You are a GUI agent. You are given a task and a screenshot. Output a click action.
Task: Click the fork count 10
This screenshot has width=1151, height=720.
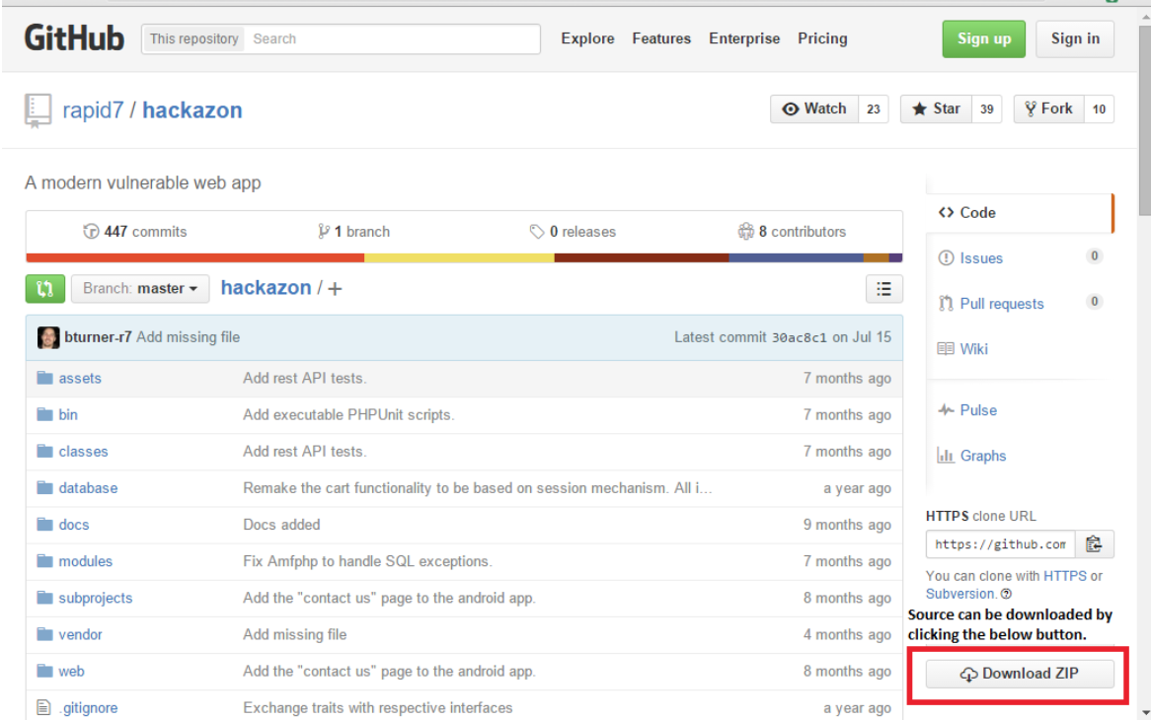[1099, 109]
